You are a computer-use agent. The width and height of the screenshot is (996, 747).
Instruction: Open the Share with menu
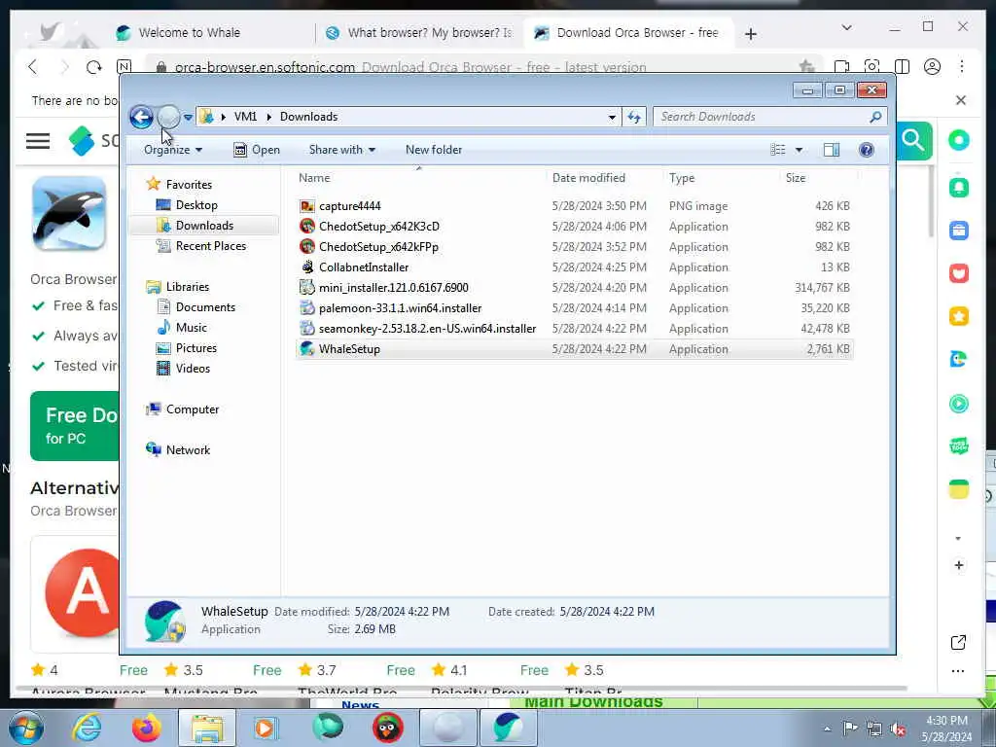point(341,150)
